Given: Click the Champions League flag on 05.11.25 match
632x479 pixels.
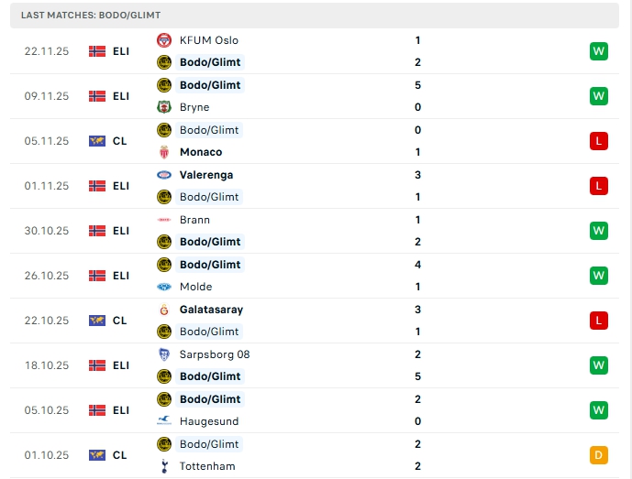Looking at the screenshot, I should tap(97, 141).
